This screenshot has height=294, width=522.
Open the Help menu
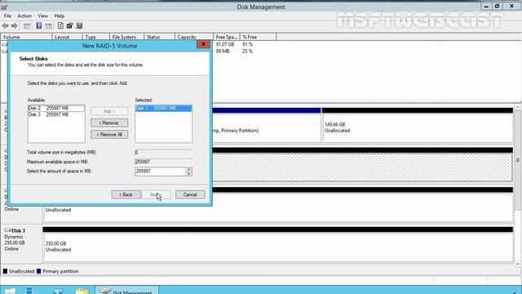(x=60, y=16)
